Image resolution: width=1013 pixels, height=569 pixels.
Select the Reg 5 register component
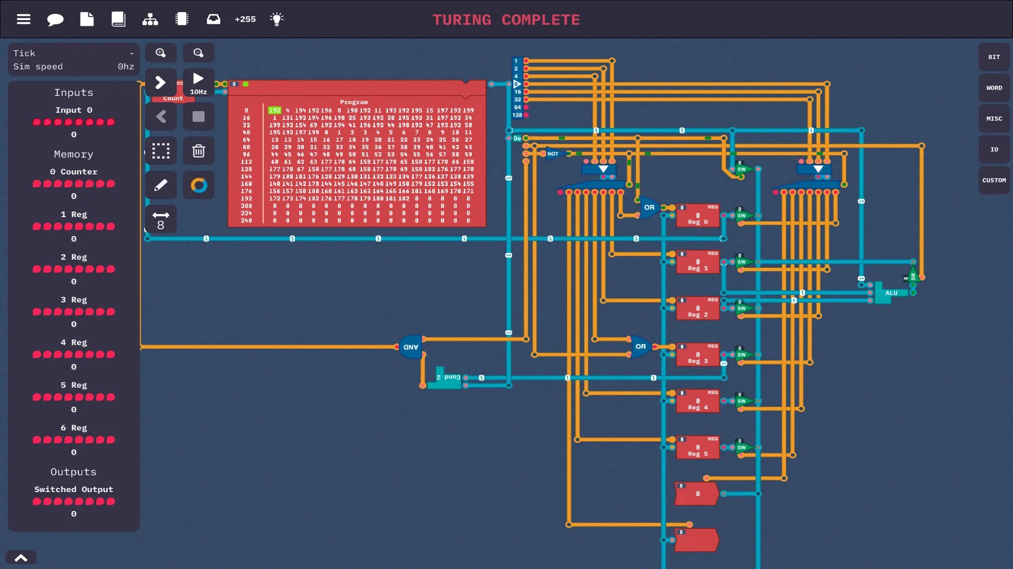[697, 448]
